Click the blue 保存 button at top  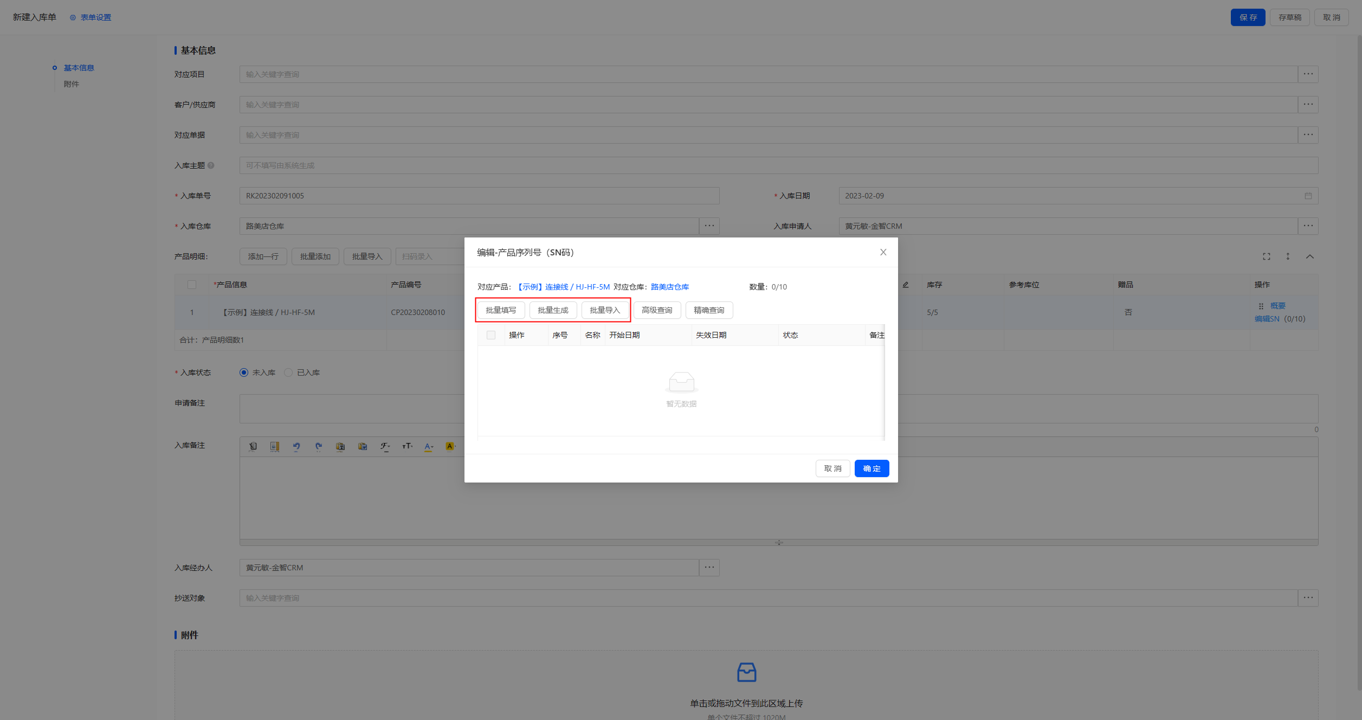[x=1248, y=17]
